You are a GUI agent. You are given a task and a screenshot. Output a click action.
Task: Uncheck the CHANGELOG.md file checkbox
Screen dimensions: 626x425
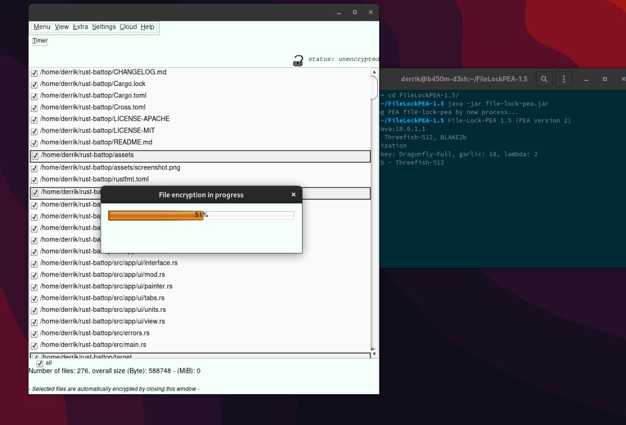34,73
